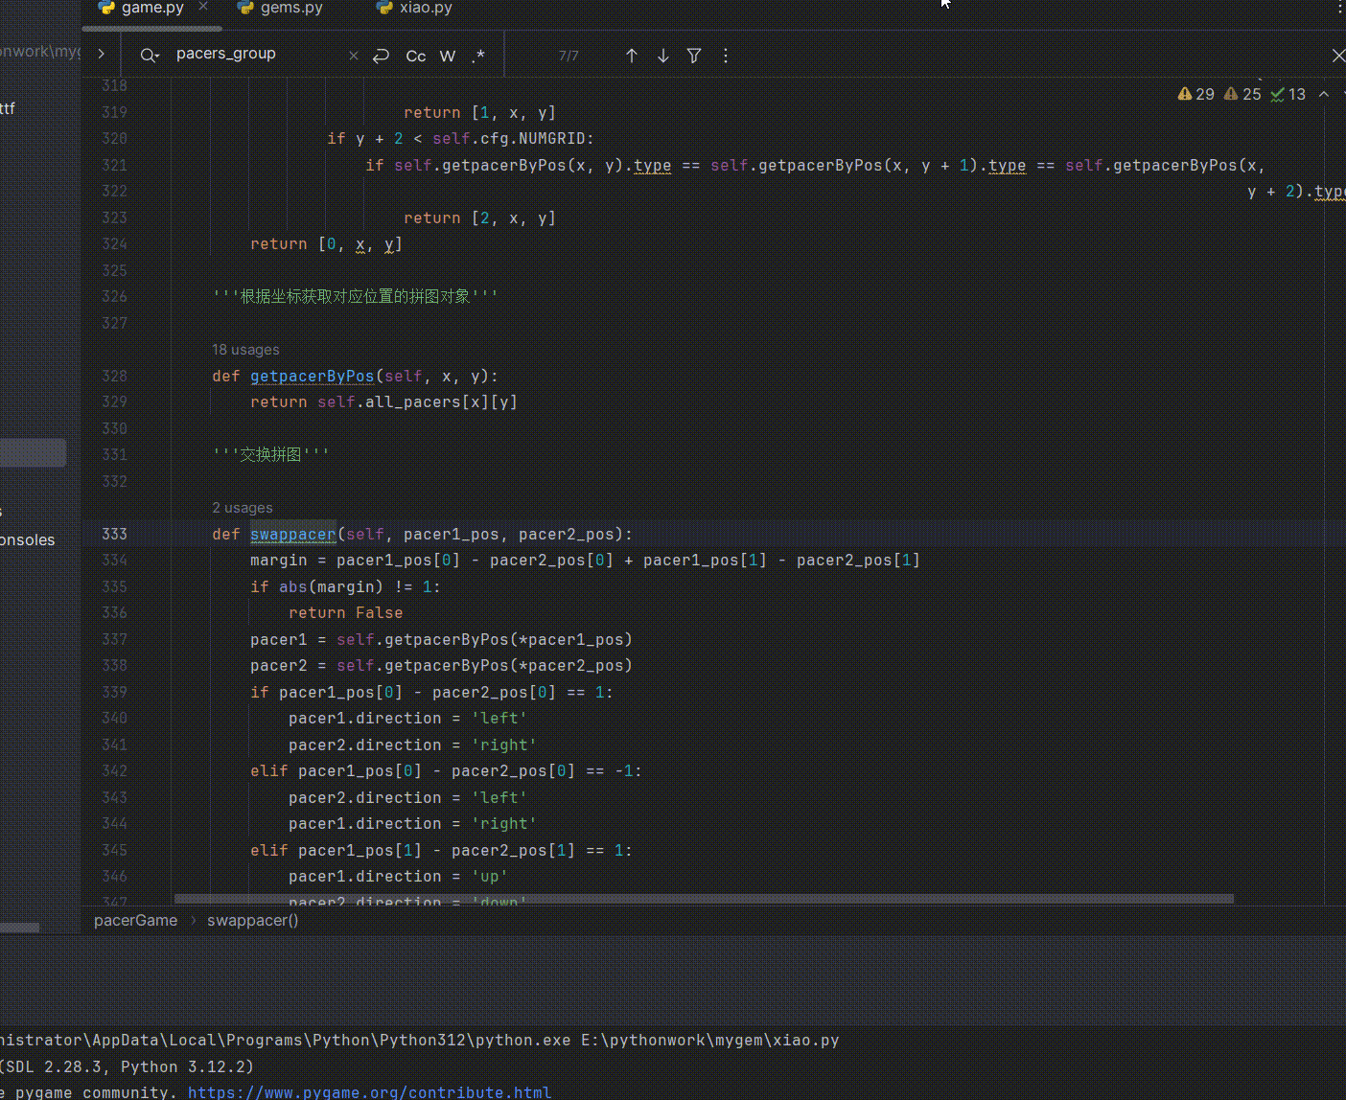1346x1100 pixels.
Task: Expand the replace field chevron
Action: [102, 54]
